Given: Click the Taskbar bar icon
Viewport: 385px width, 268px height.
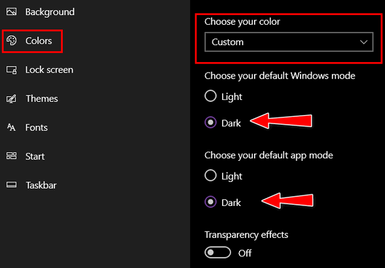Looking at the screenshot, I should [11, 185].
